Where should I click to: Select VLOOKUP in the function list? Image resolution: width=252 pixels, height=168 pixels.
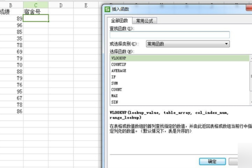[x=180, y=58]
